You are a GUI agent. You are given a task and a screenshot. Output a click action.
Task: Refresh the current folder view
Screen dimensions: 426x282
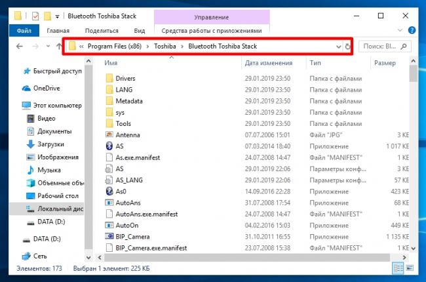(x=347, y=47)
